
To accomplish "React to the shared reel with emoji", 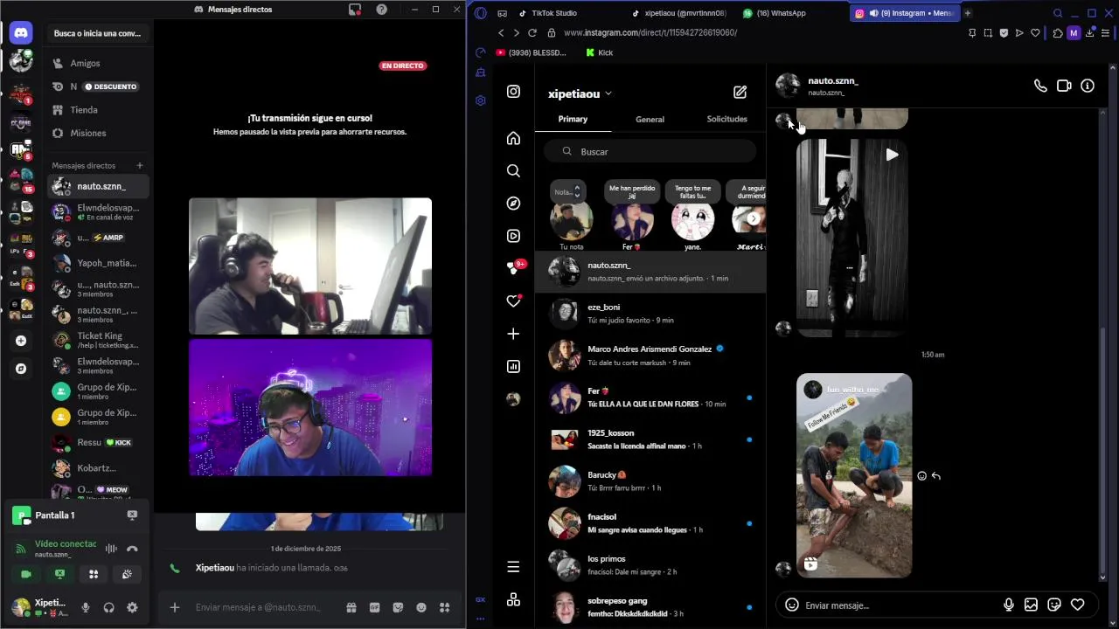I will tap(921, 476).
